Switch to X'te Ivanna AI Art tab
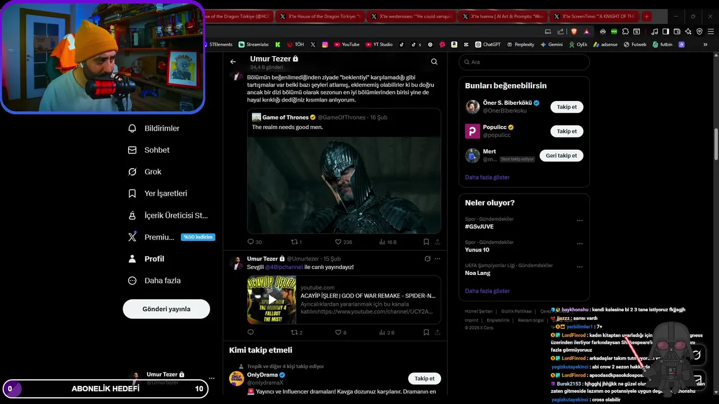The width and height of the screenshot is (719, 404). click(503, 17)
